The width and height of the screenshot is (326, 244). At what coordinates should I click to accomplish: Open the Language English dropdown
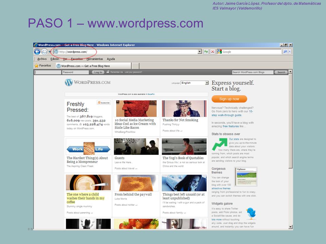pyautogui.click(x=195, y=83)
